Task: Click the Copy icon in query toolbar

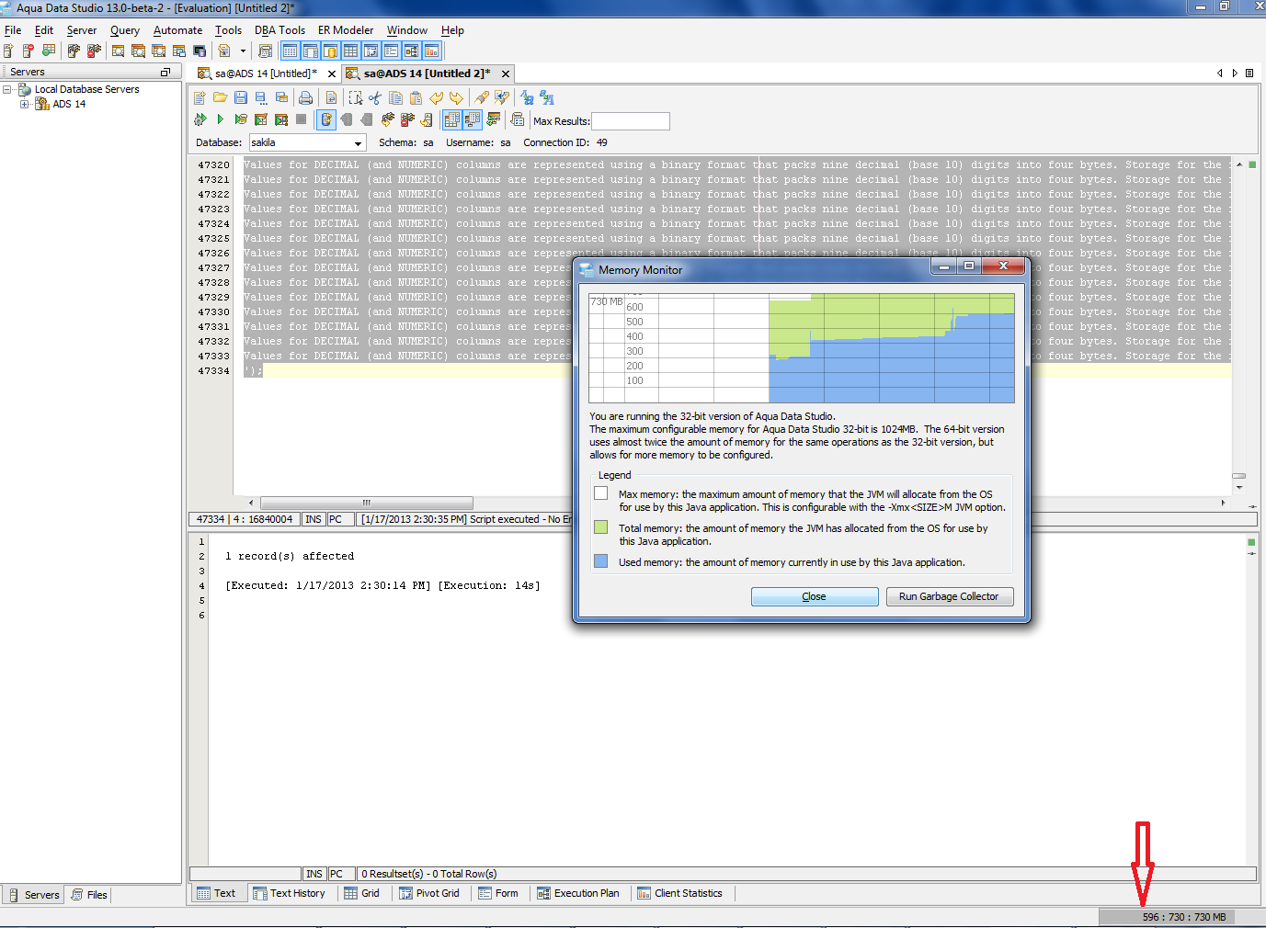Action: click(395, 97)
